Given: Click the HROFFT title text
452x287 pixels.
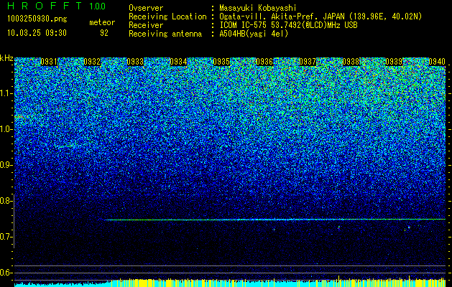Looking at the screenshot, I should 45,6.
